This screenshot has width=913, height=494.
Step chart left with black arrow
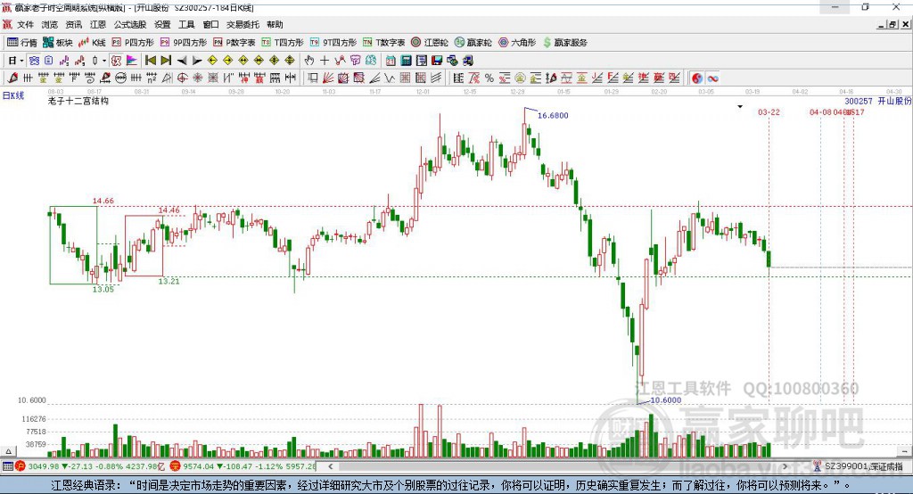[x=182, y=61]
